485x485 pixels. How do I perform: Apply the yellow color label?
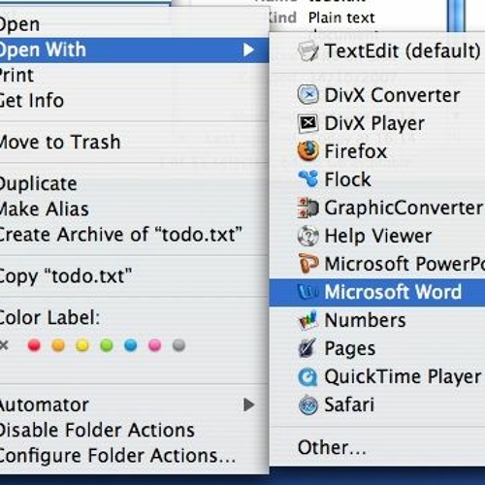[x=82, y=345]
